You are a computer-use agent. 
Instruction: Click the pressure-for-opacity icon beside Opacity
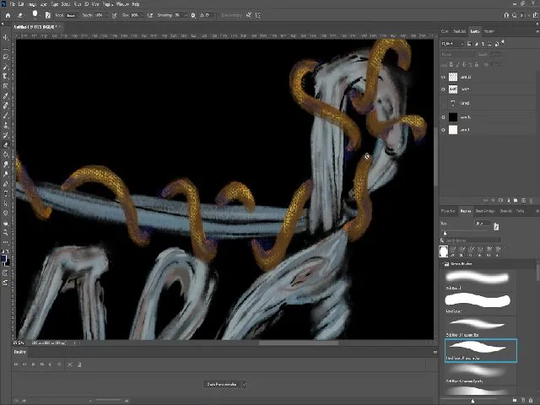[x=115, y=15]
